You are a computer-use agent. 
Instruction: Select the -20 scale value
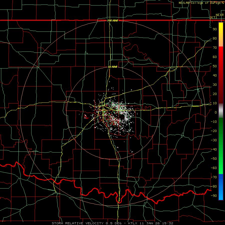(x=214, y=131)
